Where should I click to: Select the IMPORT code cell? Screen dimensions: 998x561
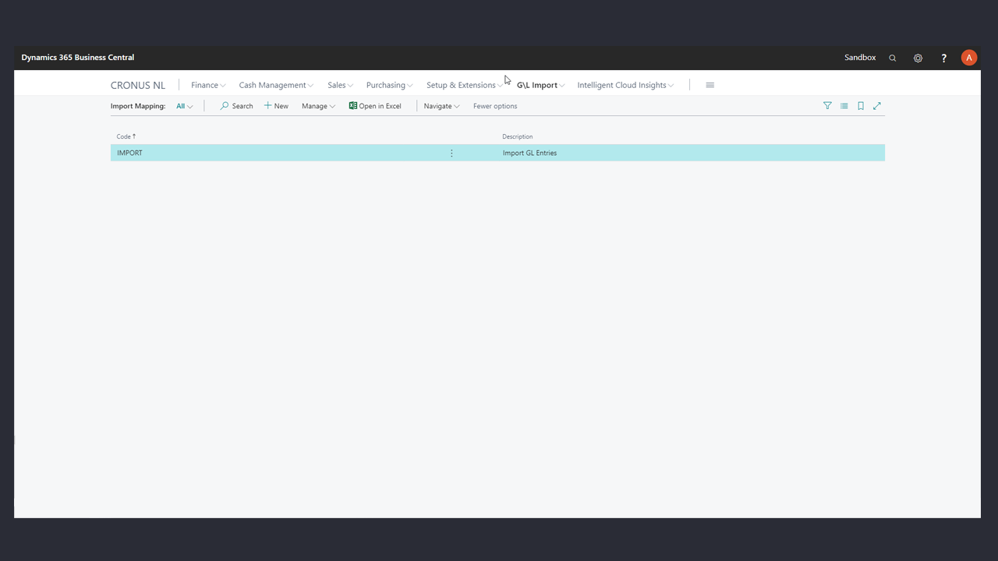pos(129,153)
